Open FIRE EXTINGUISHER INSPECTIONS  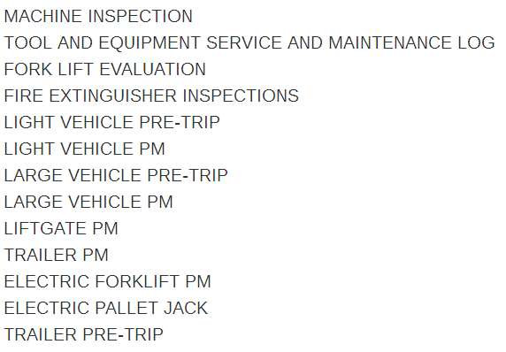[151, 96]
